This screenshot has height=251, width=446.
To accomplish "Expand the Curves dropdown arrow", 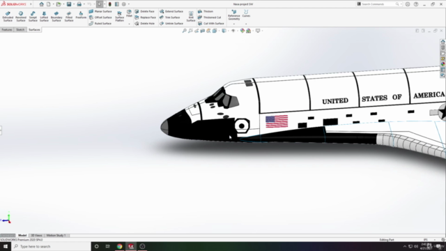I will (x=246, y=24).
